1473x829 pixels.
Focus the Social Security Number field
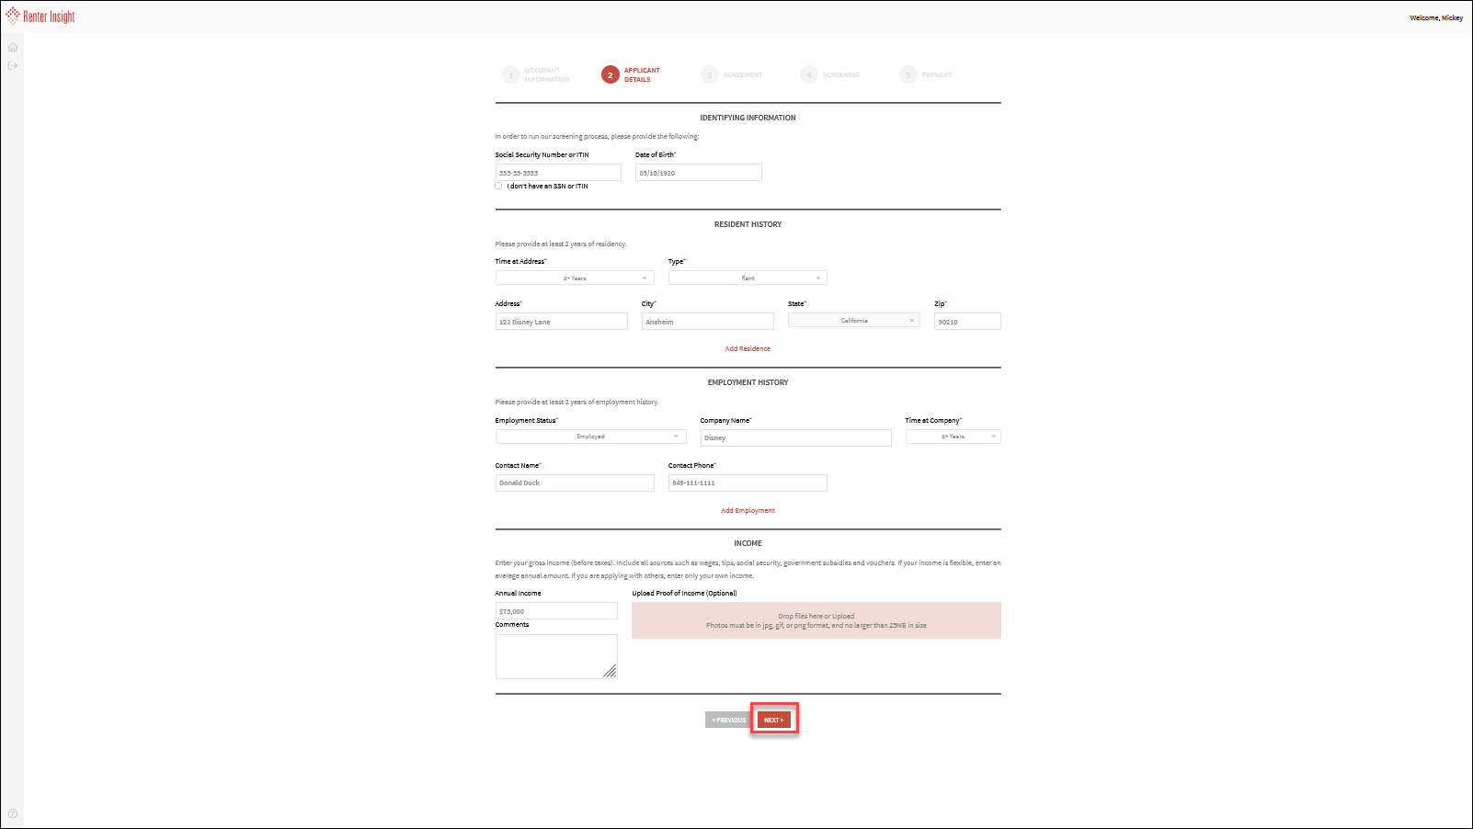point(558,173)
